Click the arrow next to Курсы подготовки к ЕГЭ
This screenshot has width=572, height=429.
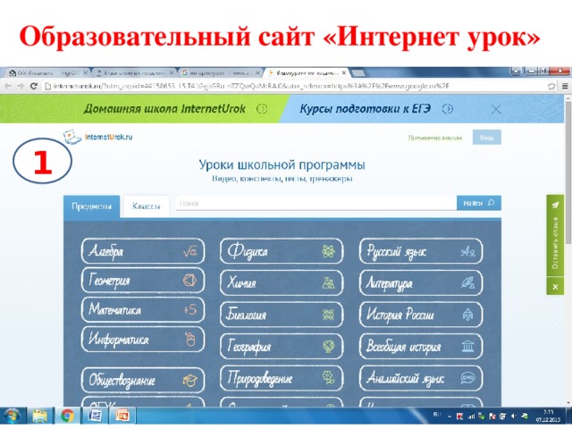pos(448,109)
